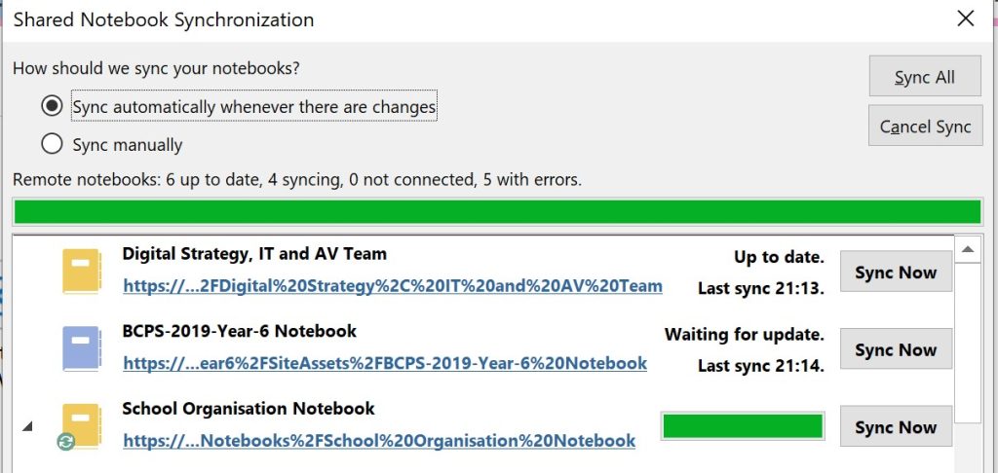Viewport: 998px width, 473px height.
Task: Click the BCPS-2019-Year-6 blue notebook icon
Action: click(82, 348)
